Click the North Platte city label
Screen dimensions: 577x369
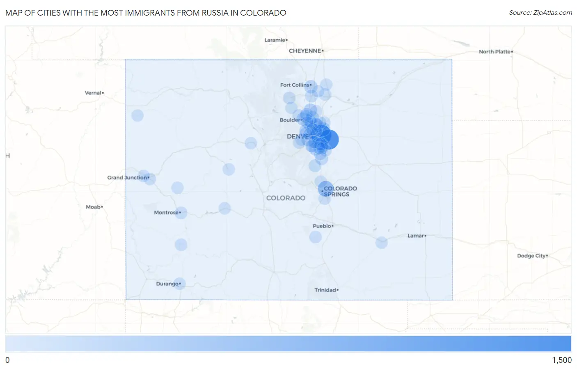(495, 52)
